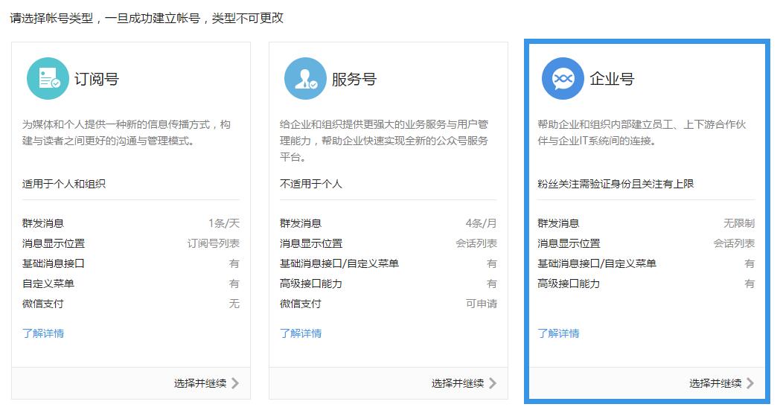Screen dimensions: 780x410
Task: Click 基础消息接口/自定义菜单 label in 企业号 card
Action: (597, 263)
